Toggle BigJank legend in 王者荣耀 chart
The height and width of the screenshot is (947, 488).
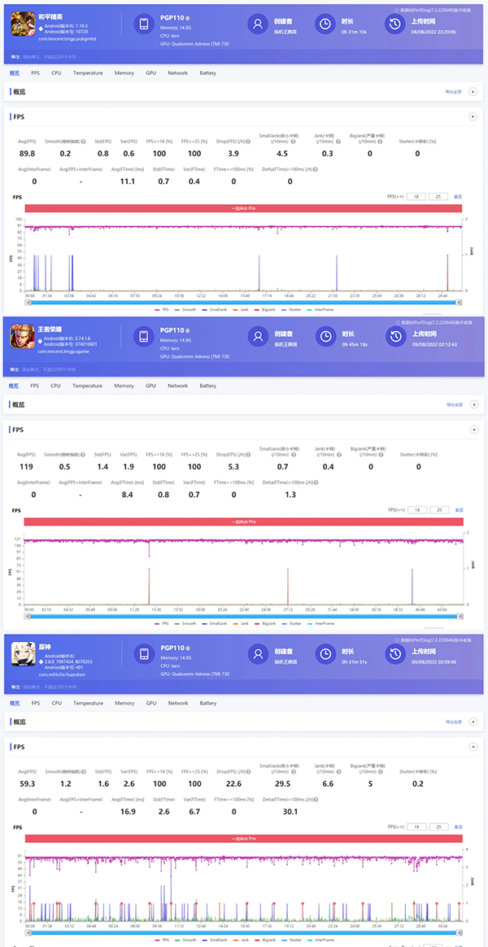click(x=268, y=623)
